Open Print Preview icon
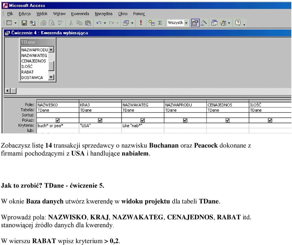This screenshot has width=292, height=245. pyautogui.click(x=52, y=23)
